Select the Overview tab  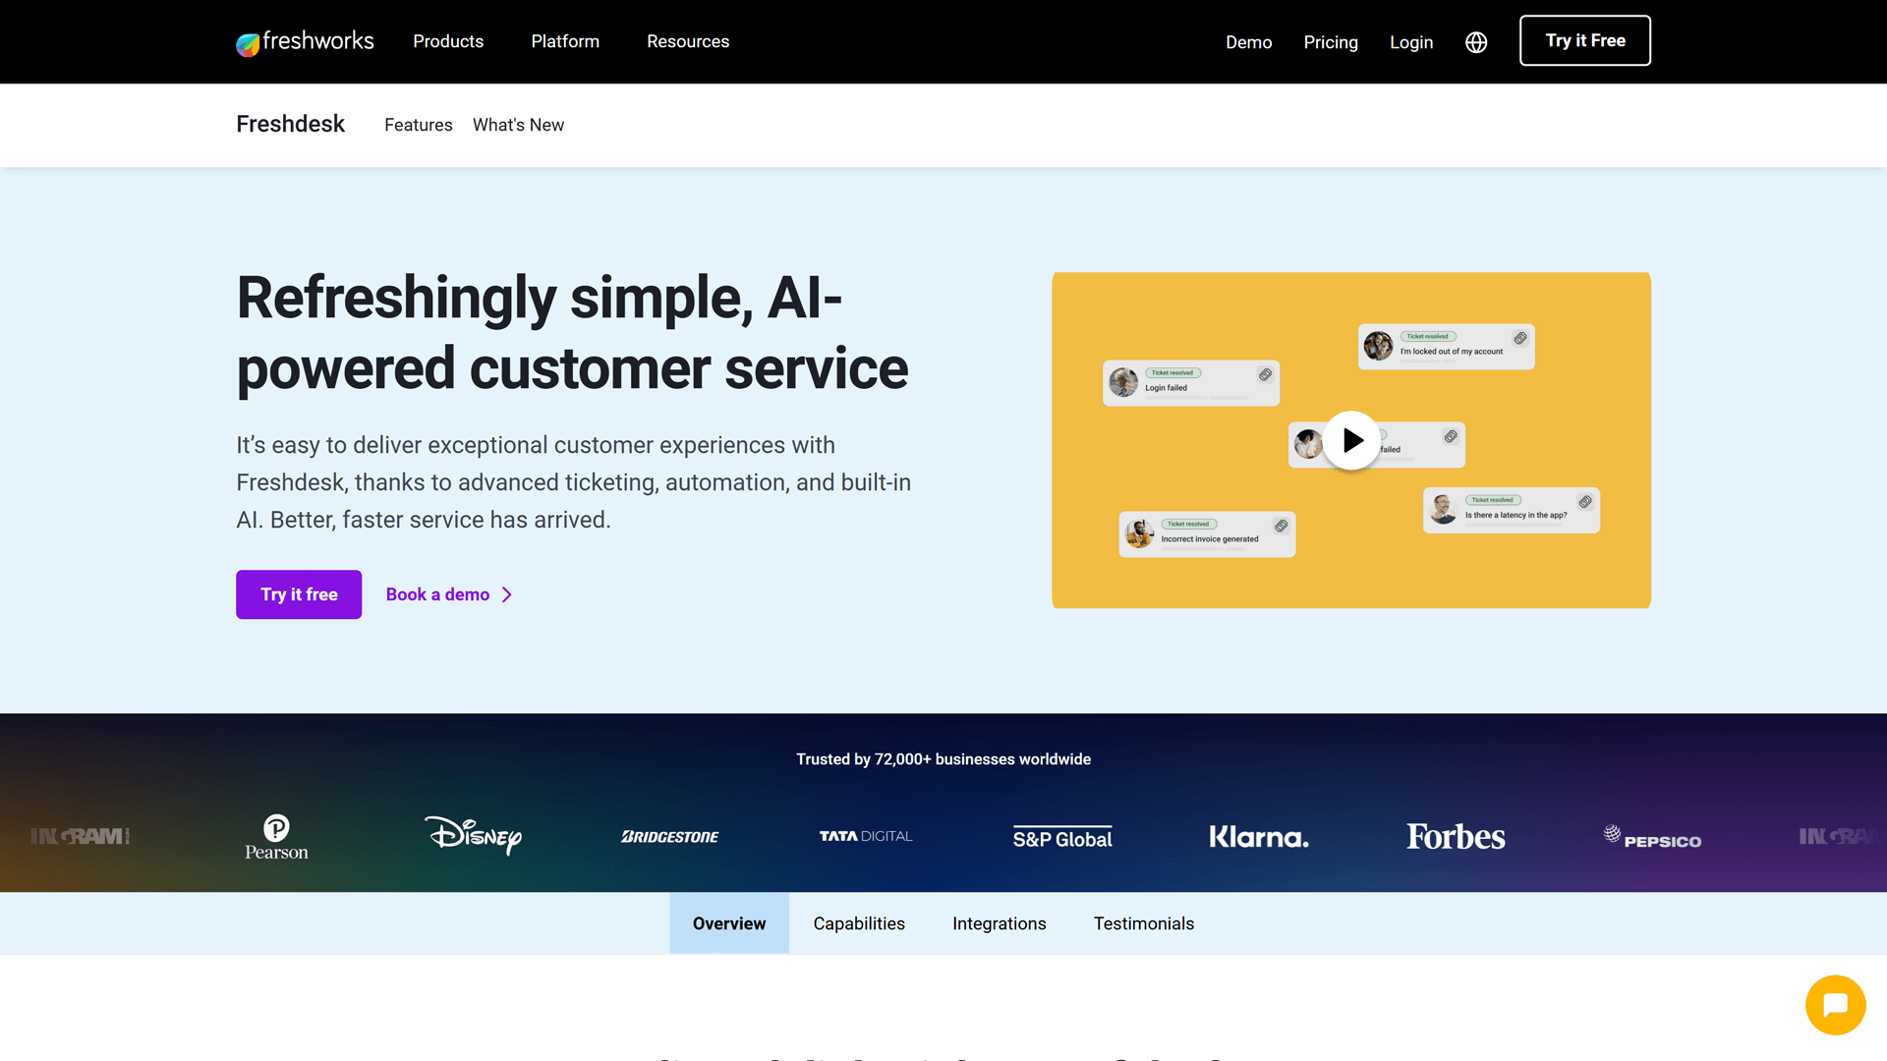point(729,923)
